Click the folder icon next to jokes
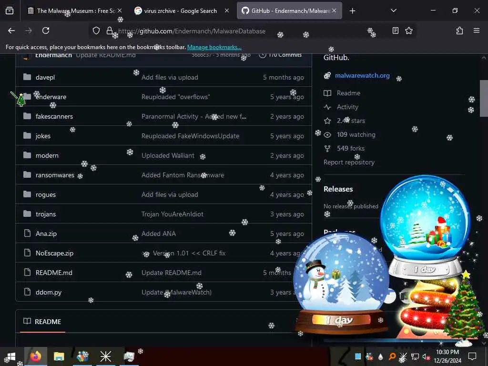The image size is (488, 366). pyautogui.click(x=27, y=136)
